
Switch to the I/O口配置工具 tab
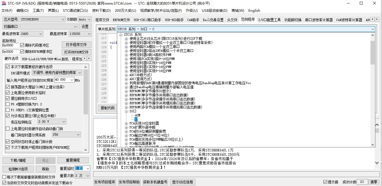[x=269, y=20]
